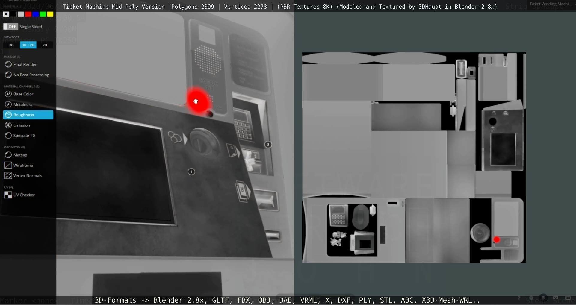
Task: Pick the light gray wireframe color swatch
Action: 21,14
